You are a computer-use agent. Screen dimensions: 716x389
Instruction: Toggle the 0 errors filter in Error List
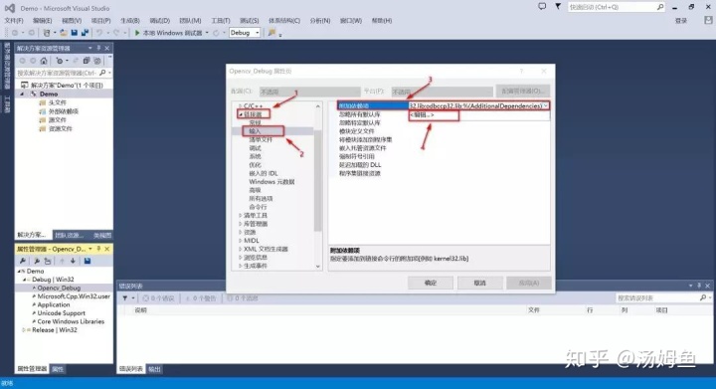[158, 298]
